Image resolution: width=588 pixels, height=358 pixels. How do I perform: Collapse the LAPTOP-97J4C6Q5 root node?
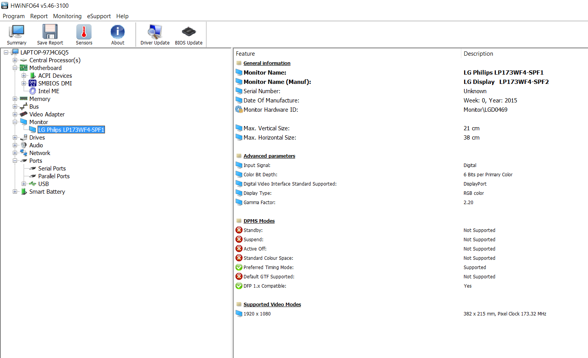pyautogui.click(x=6, y=52)
